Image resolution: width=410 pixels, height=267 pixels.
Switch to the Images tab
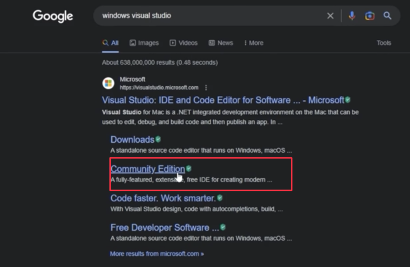point(144,43)
